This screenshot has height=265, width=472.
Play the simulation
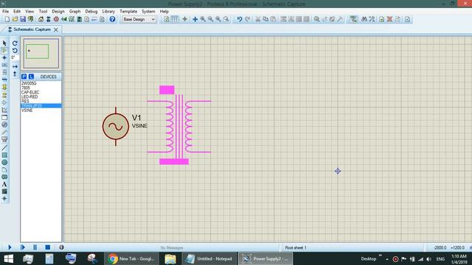[x=10, y=247]
